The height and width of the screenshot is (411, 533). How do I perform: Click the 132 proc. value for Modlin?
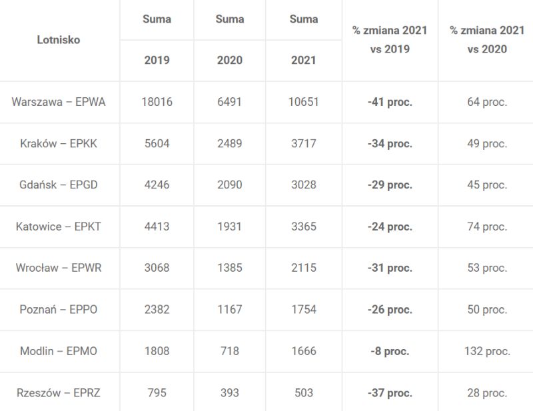point(487,351)
